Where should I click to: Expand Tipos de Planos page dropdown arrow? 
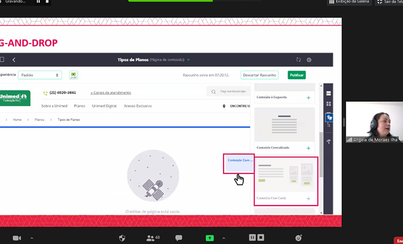[x=188, y=59]
